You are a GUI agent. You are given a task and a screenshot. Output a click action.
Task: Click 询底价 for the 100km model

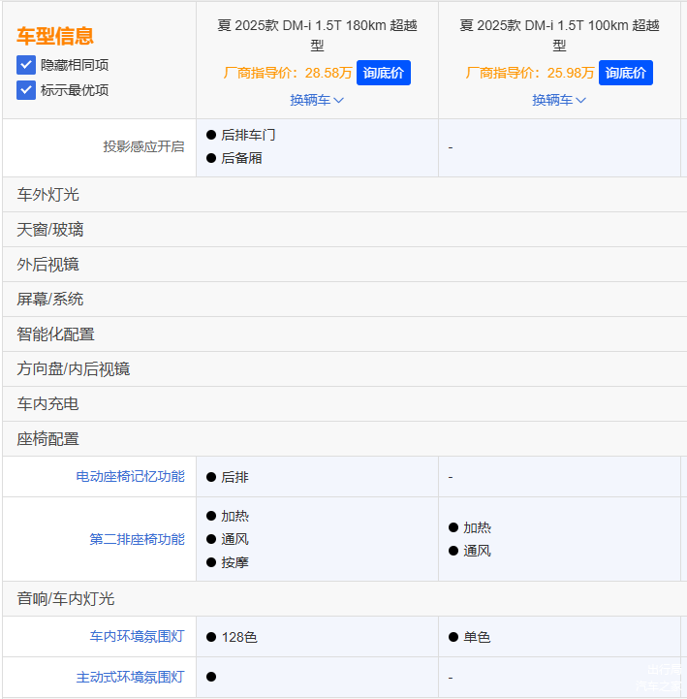626,73
